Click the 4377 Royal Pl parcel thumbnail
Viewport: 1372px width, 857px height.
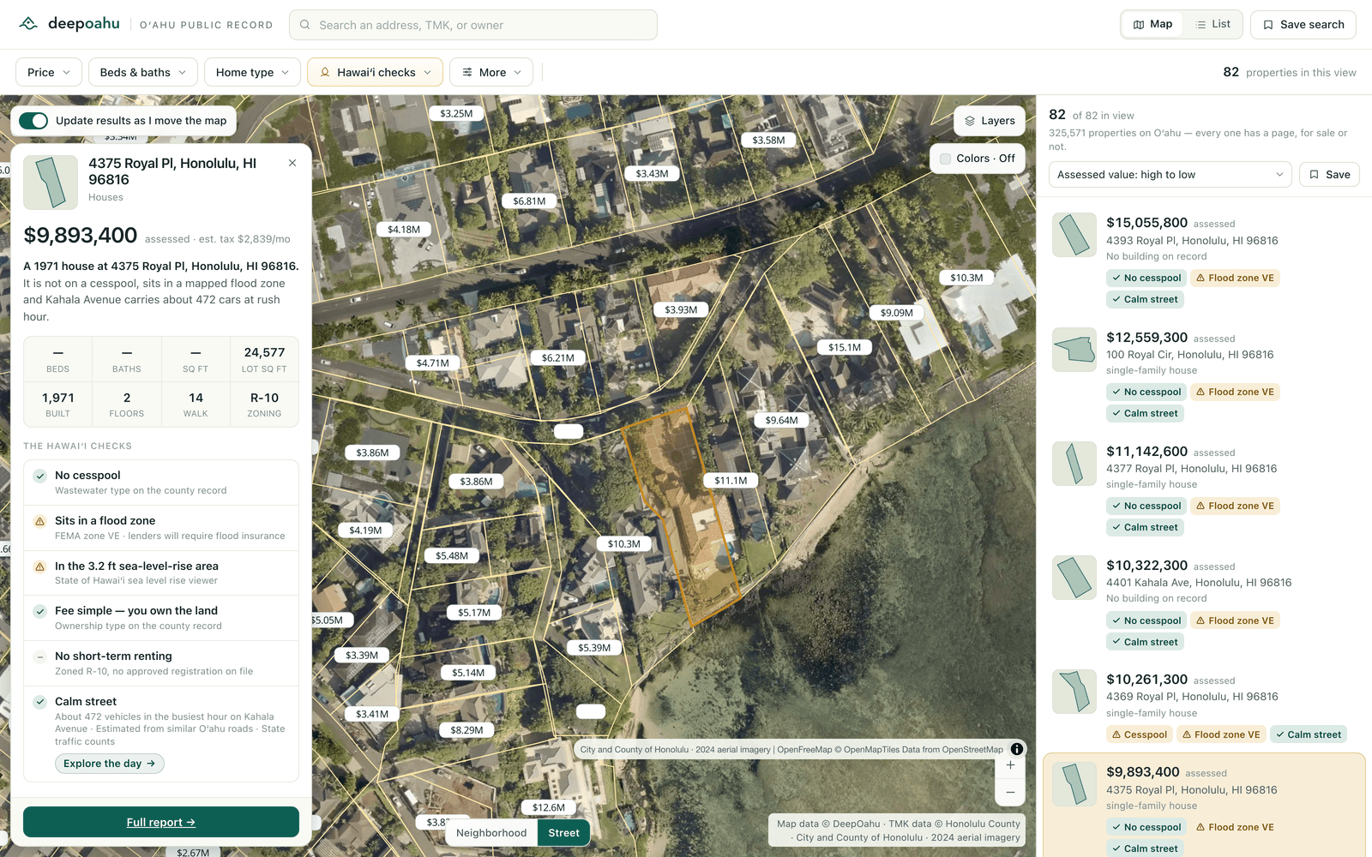(1074, 464)
